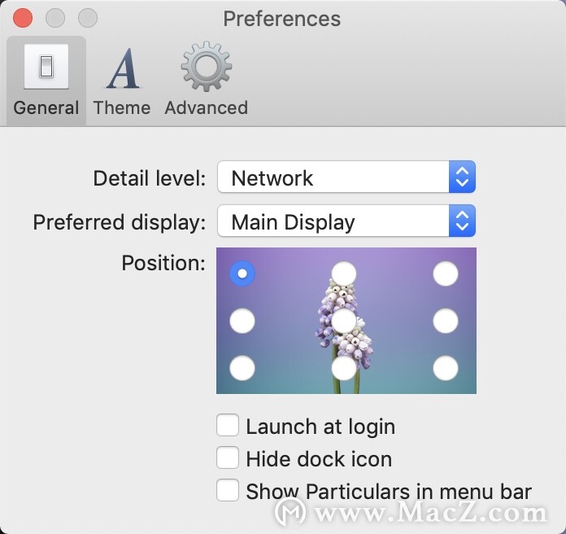Switch to the Advanced tab label

click(x=207, y=107)
